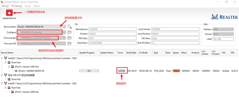The height and width of the screenshot is (102, 239).
Task: Click the IC Model column header
Action: (x=145, y=53)
